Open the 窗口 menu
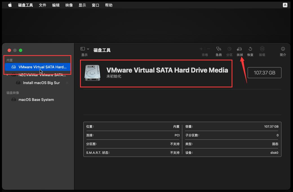 pyautogui.click(x=96, y=5)
